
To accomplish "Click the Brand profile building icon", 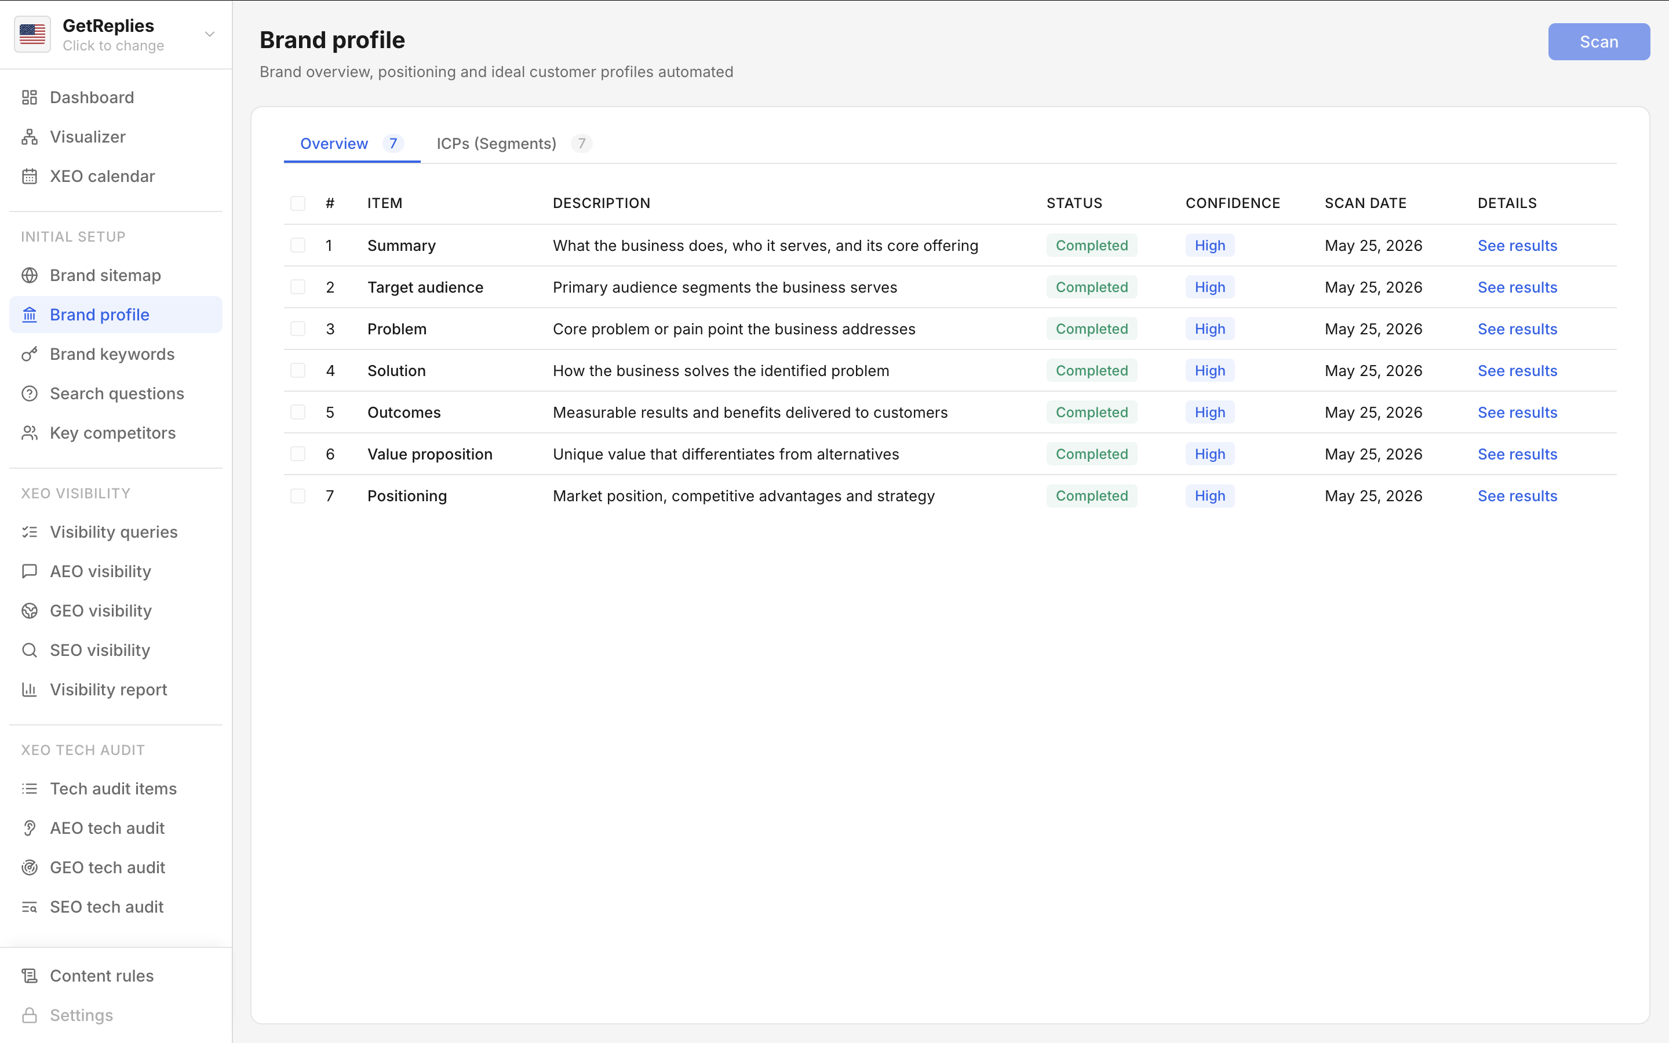I will [29, 315].
